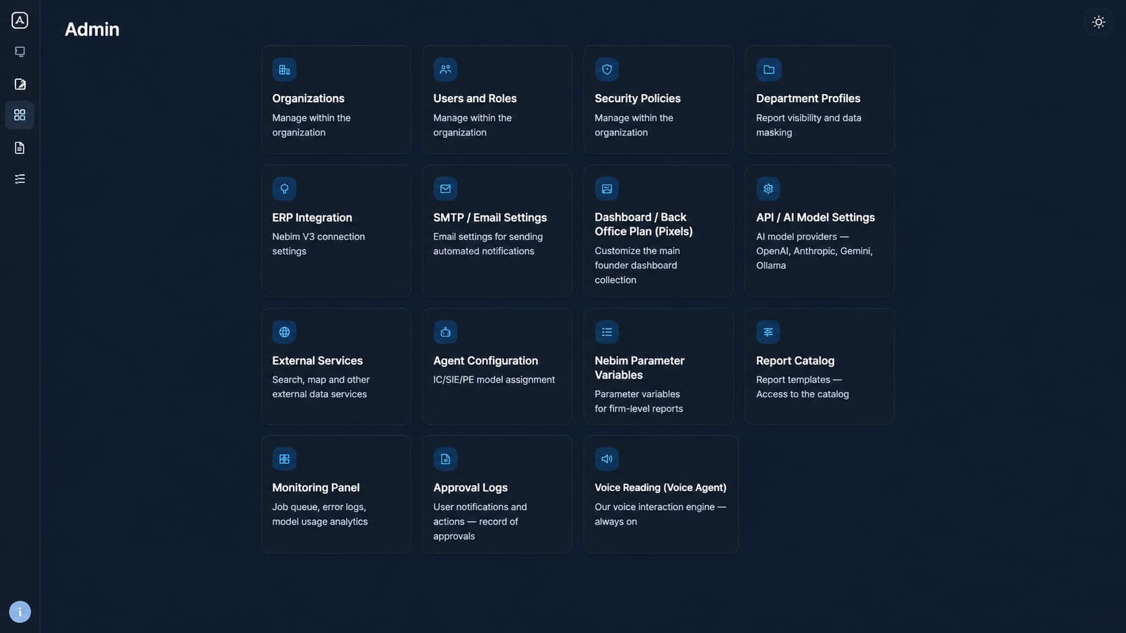Open the document icon in the sidebar

(20, 147)
